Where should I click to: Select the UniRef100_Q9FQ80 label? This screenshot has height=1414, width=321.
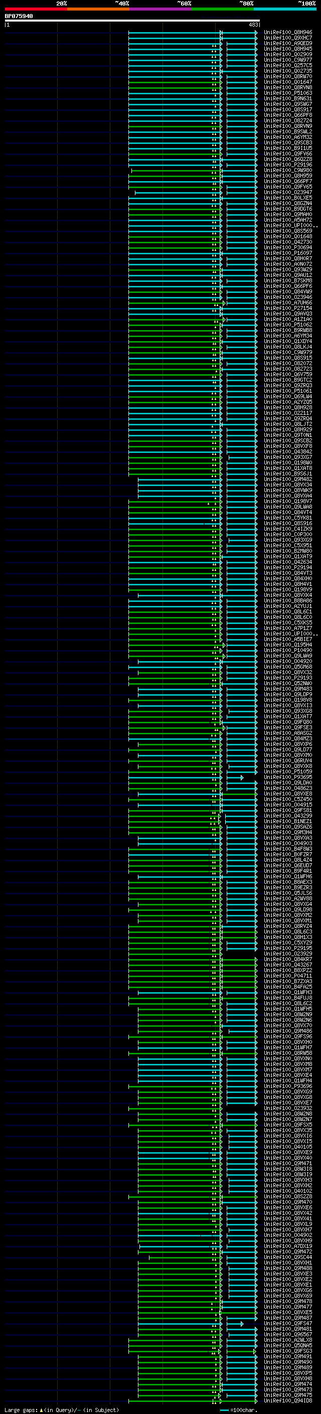[x=288, y=722]
